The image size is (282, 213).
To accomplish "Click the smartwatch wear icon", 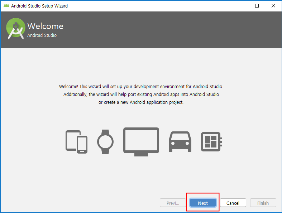I will click(105, 142).
